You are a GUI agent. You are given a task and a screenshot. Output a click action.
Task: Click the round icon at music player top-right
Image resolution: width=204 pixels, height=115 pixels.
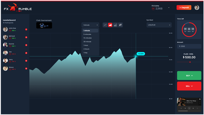tap(200, 99)
